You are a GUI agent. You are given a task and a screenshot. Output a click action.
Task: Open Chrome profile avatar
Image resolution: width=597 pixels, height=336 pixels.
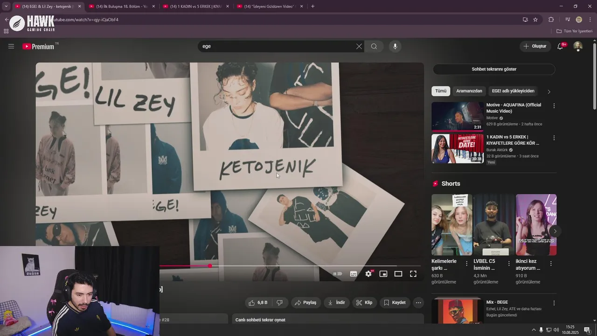579,20
